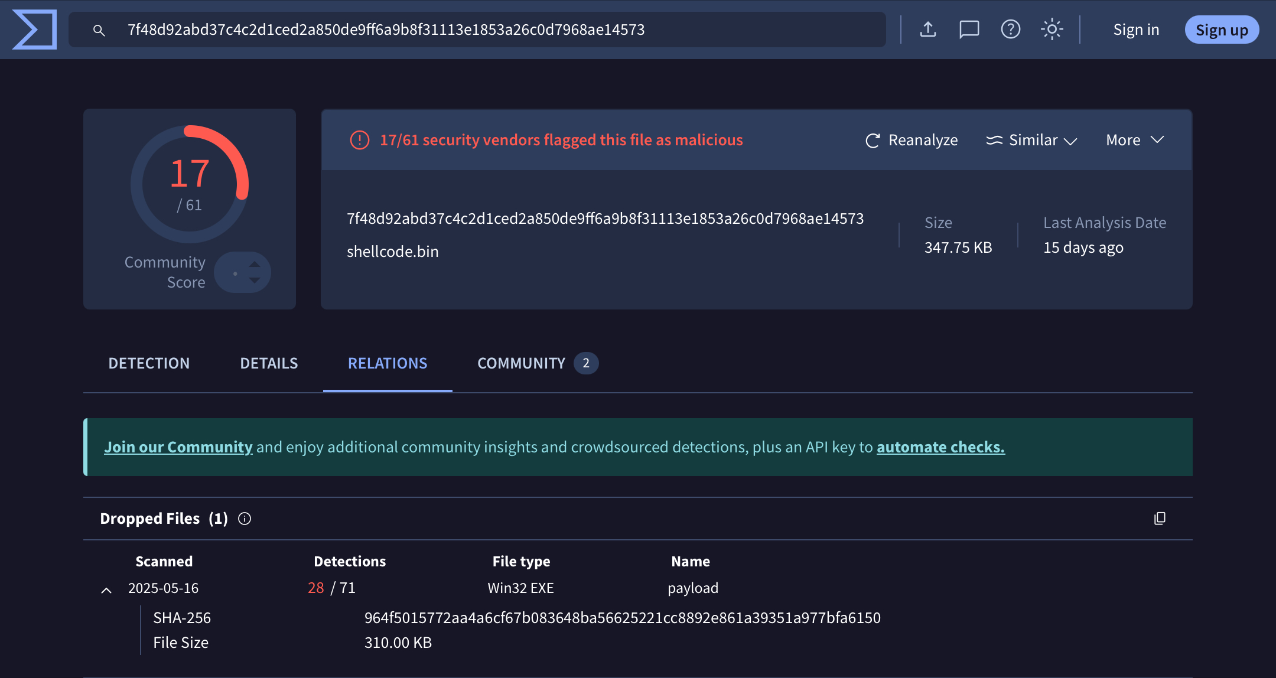
Task: Click the upload file icon
Action: point(928,30)
